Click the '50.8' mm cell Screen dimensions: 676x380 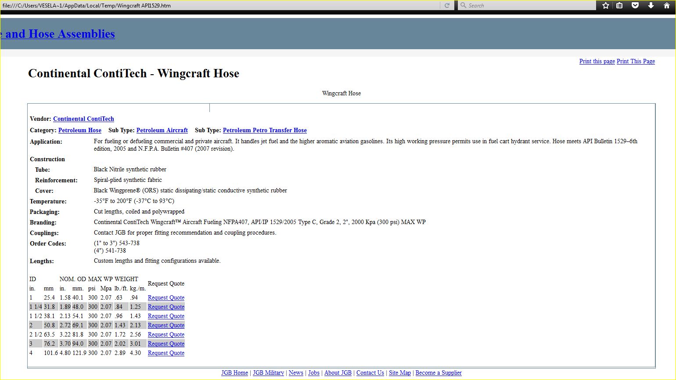49,326
